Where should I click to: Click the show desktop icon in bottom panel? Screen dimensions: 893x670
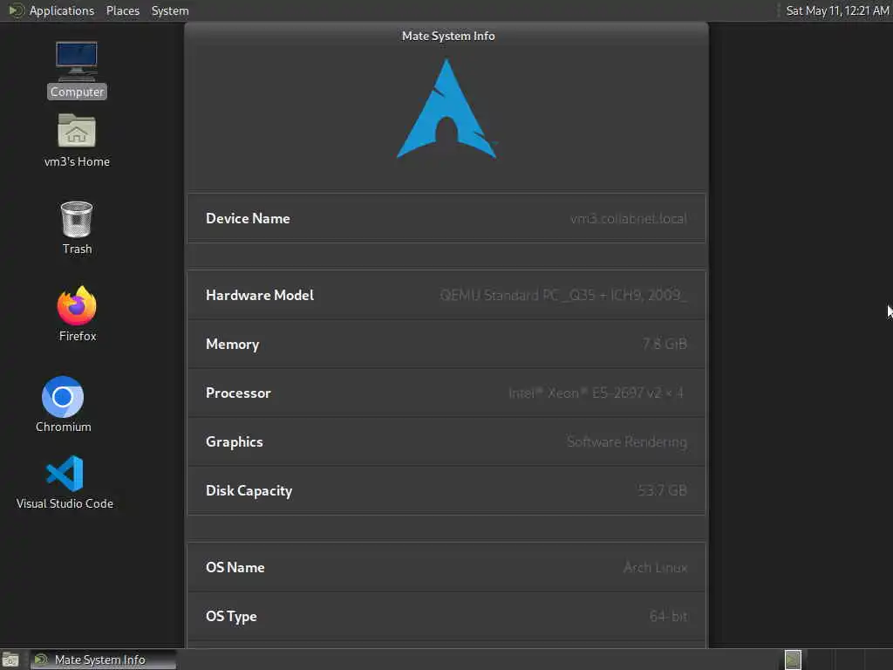10,660
